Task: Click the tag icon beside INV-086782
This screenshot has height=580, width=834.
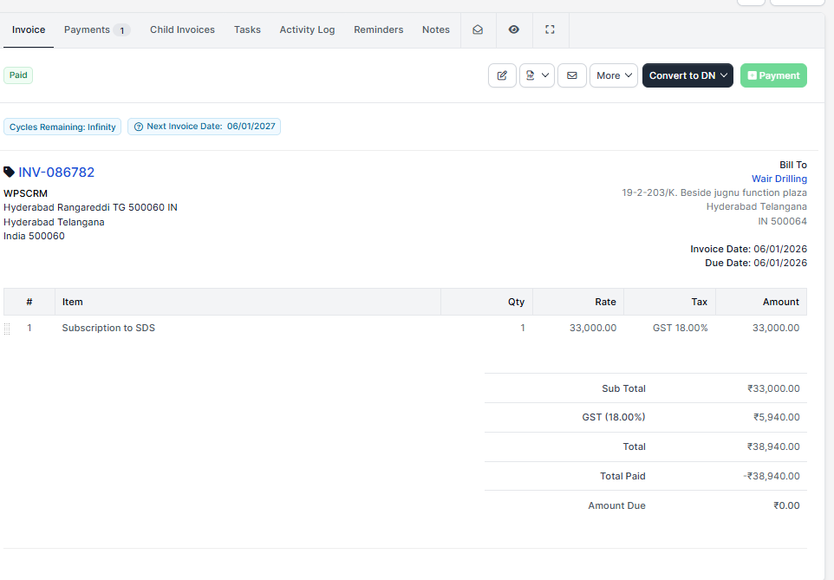Action: (10, 172)
